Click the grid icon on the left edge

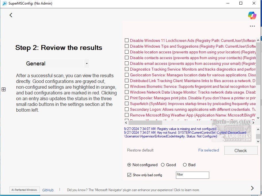[x=3, y=90]
